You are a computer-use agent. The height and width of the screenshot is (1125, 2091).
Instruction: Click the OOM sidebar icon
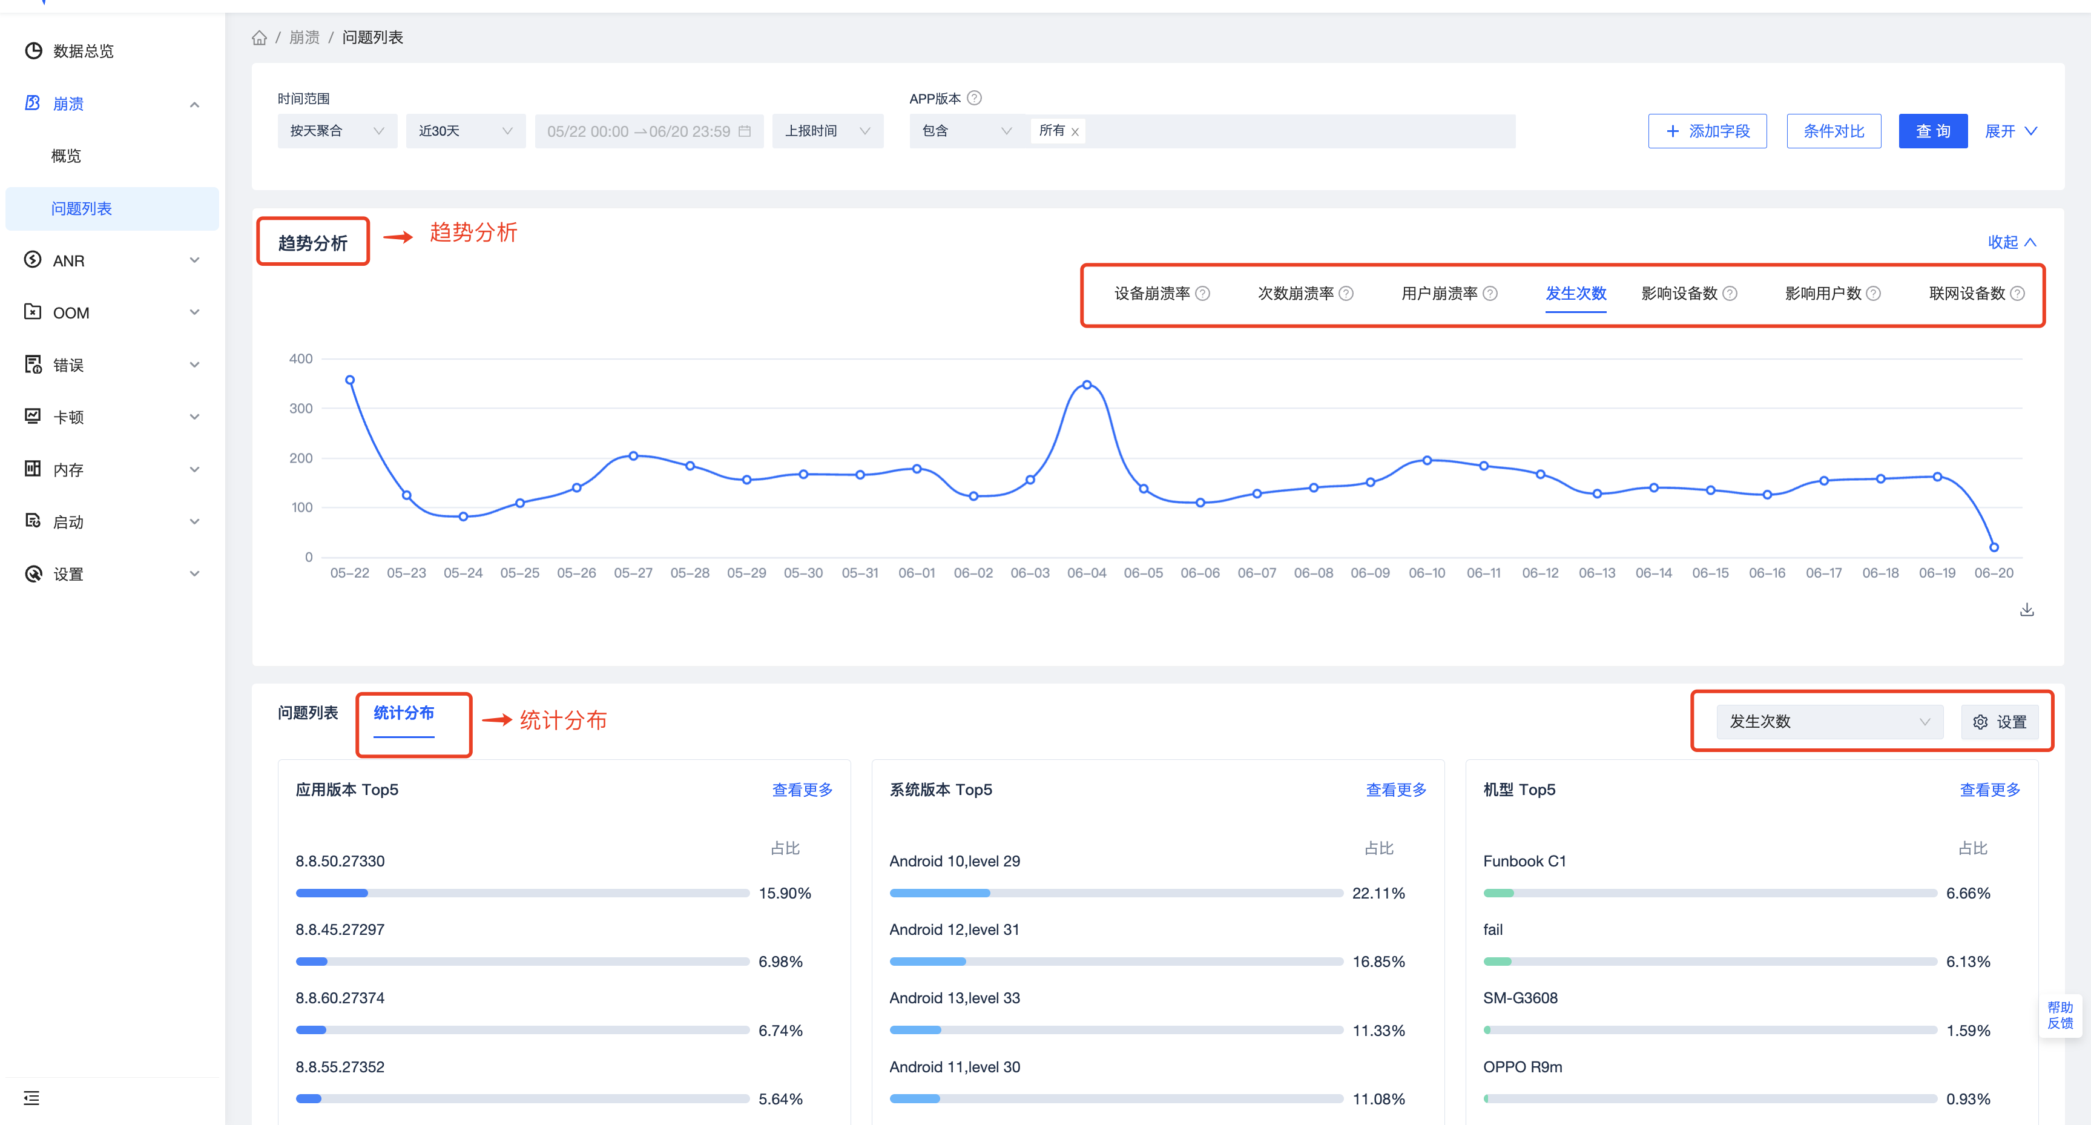tap(33, 312)
